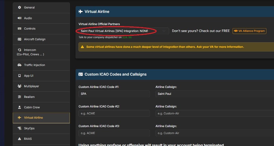Click the Custom Airline ICAO Code #1 field

pos(114,94)
